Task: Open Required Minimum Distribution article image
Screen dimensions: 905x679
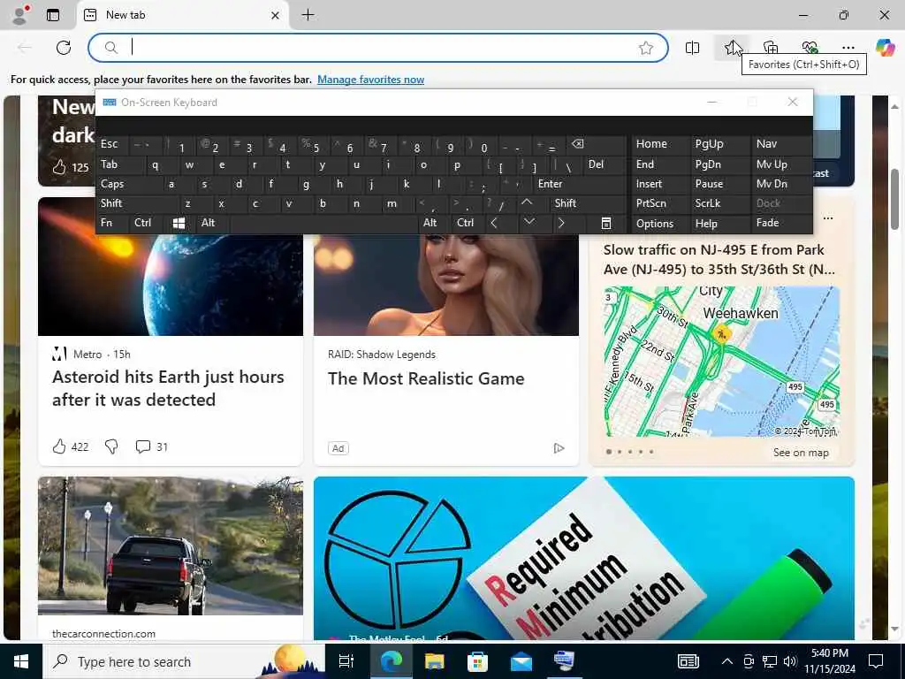Action: (584, 558)
